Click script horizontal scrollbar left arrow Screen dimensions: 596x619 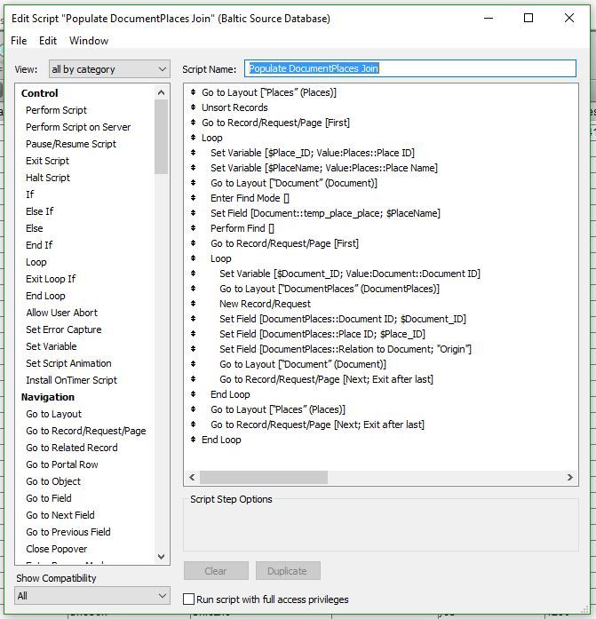click(x=192, y=477)
